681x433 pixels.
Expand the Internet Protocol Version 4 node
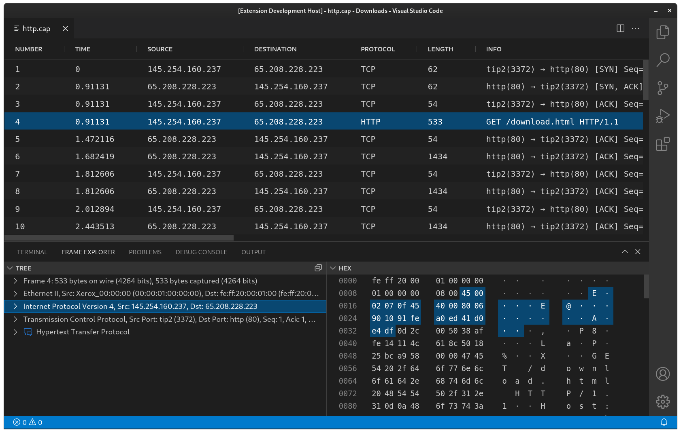click(x=15, y=306)
